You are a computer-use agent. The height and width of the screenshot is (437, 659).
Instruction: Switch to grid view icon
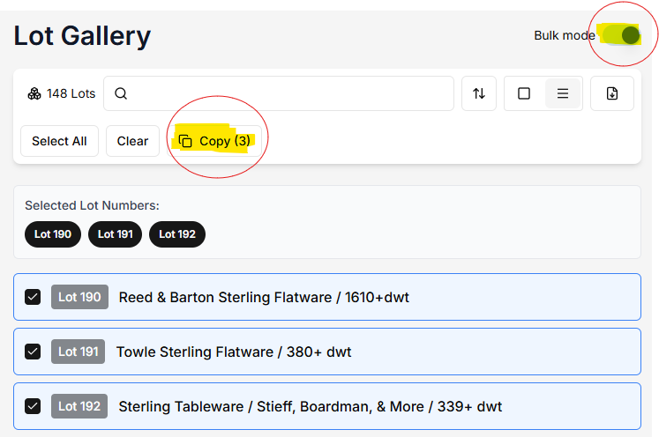(524, 93)
